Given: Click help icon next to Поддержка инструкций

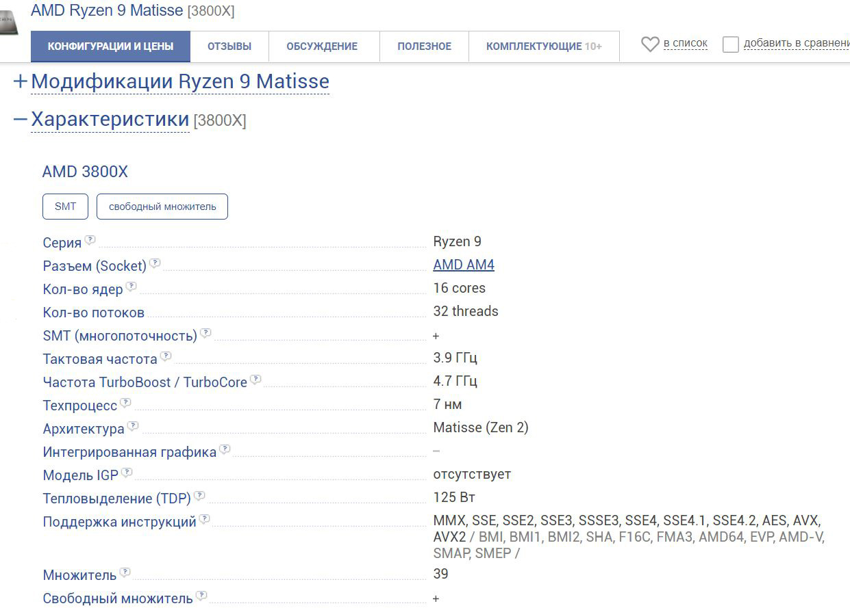Looking at the screenshot, I should coord(205,520).
